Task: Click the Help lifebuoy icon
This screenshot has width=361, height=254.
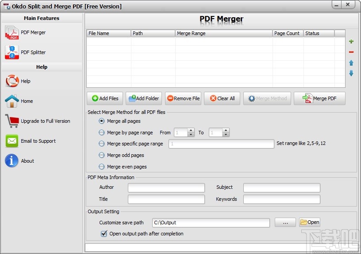Action: tap(12, 81)
